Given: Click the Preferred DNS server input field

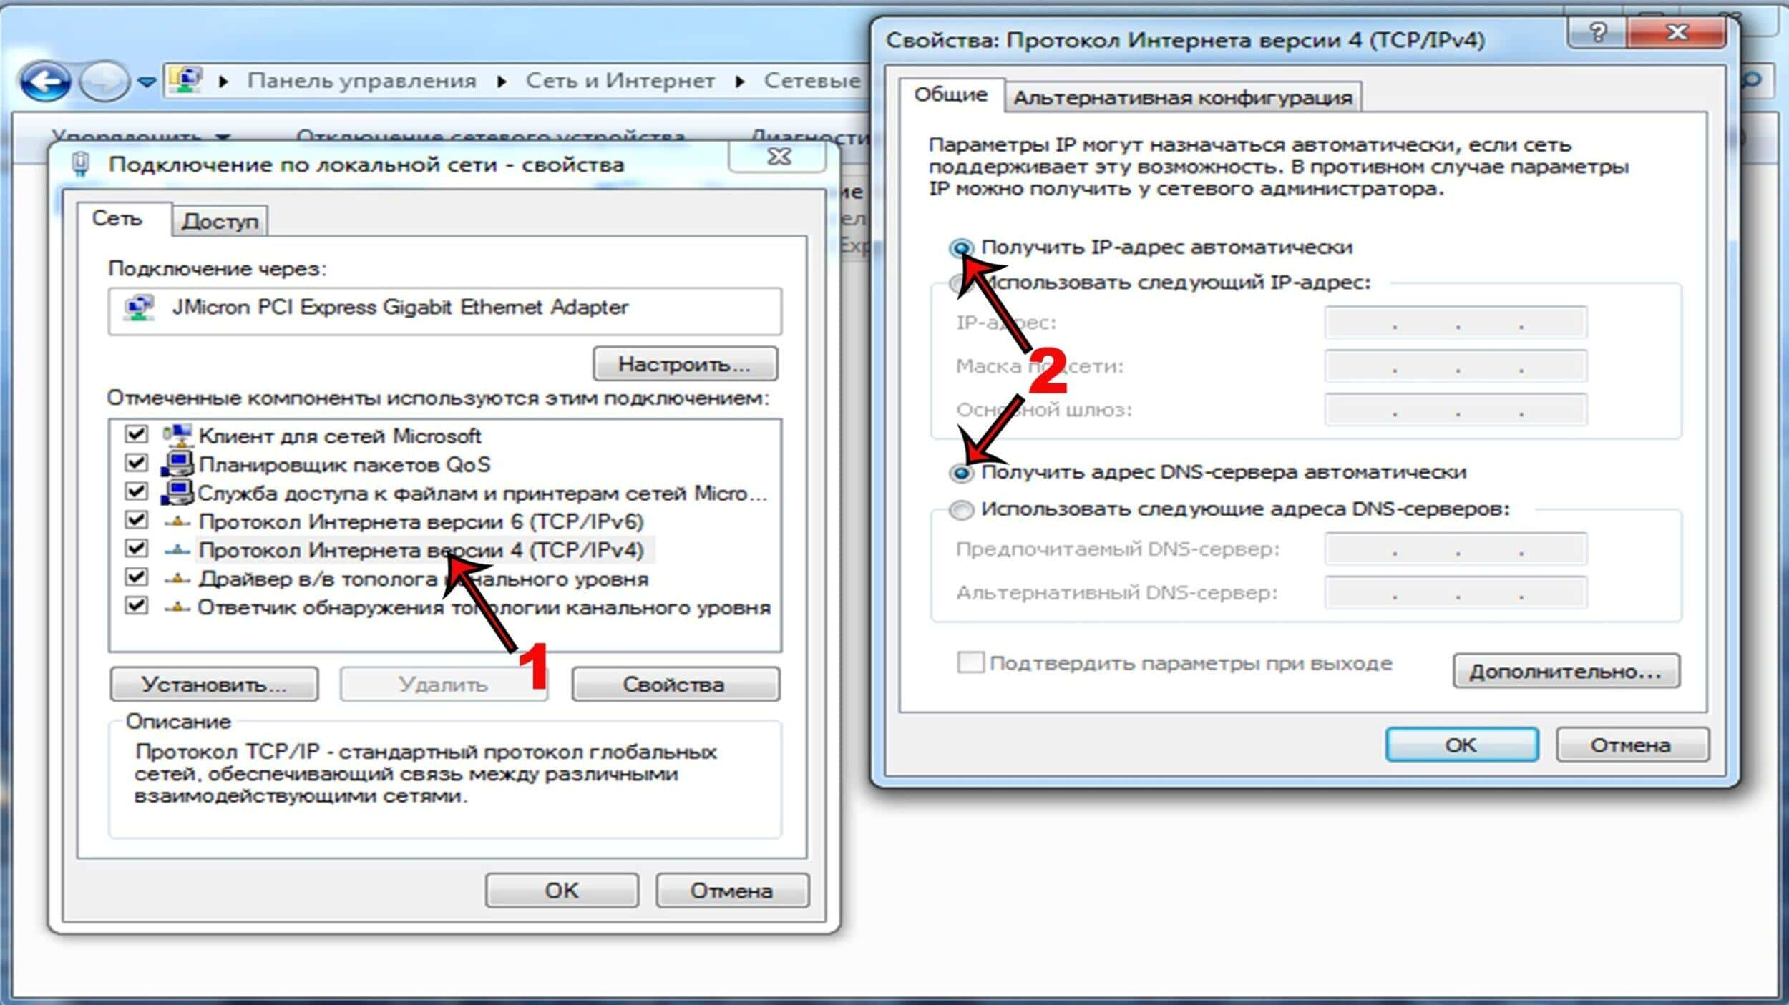Looking at the screenshot, I should (1456, 548).
